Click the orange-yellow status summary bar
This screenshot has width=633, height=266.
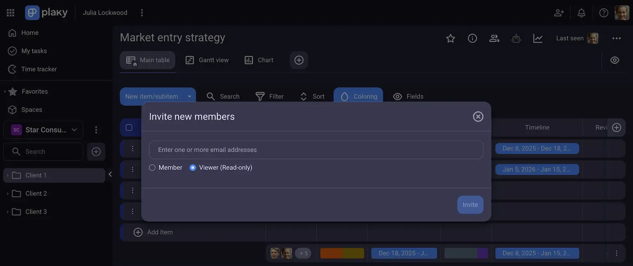click(x=342, y=253)
